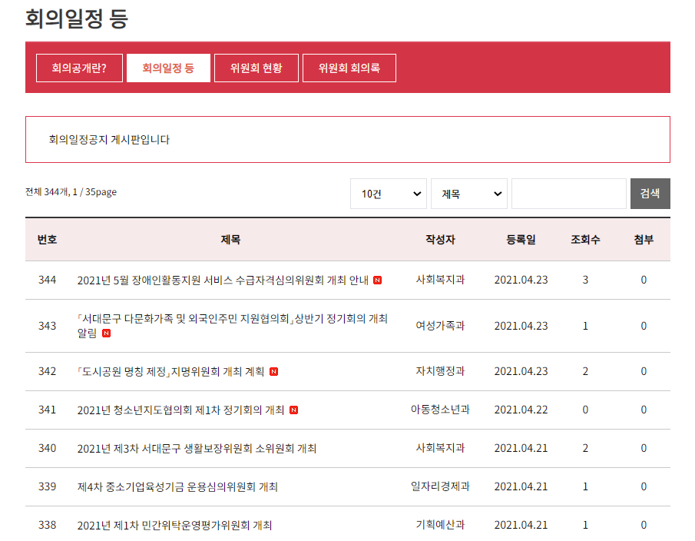This screenshot has width=695, height=541.
Task: Focus the search keyword input field
Action: coord(569,194)
